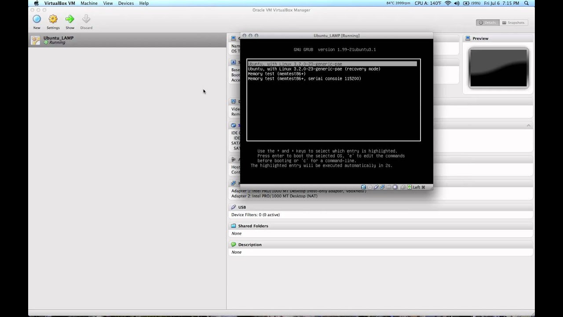Image resolution: width=563 pixels, height=317 pixels.
Task: Click the Network section header icon
Action: click(234, 183)
